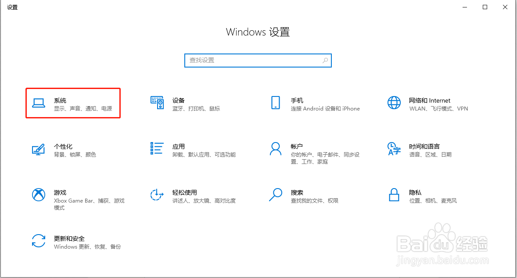The width and height of the screenshot is (517, 278).
Task: Click the 设置 label in the title bar
Action: click(x=12, y=7)
